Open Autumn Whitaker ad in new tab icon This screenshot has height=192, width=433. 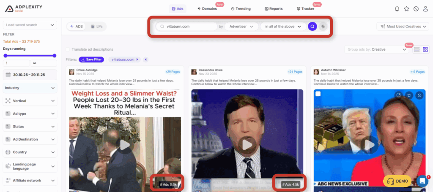[x=398, y=95]
